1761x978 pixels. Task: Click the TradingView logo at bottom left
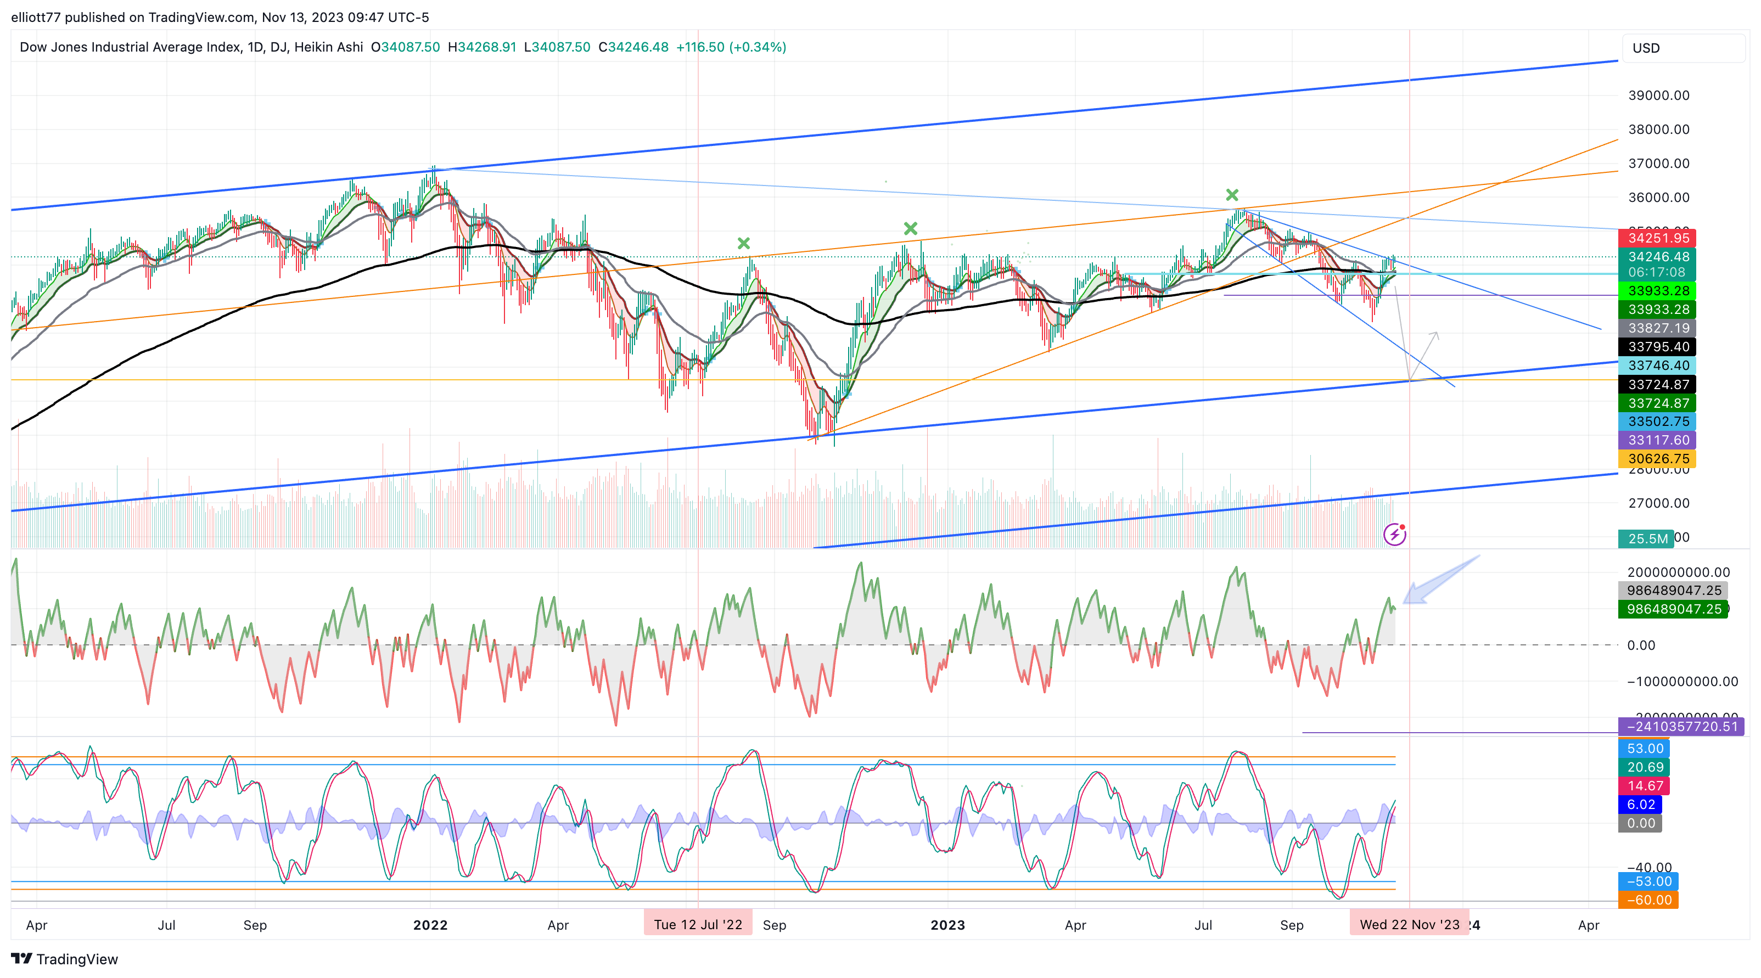click(x=64, y=959)
